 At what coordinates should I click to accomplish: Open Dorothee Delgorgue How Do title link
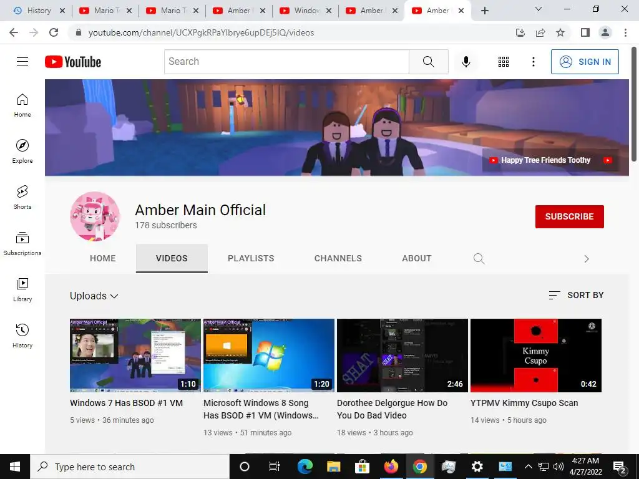click(392, 409)
